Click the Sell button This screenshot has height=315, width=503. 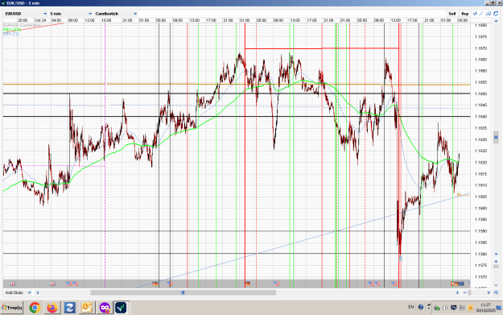coord(452,14)
